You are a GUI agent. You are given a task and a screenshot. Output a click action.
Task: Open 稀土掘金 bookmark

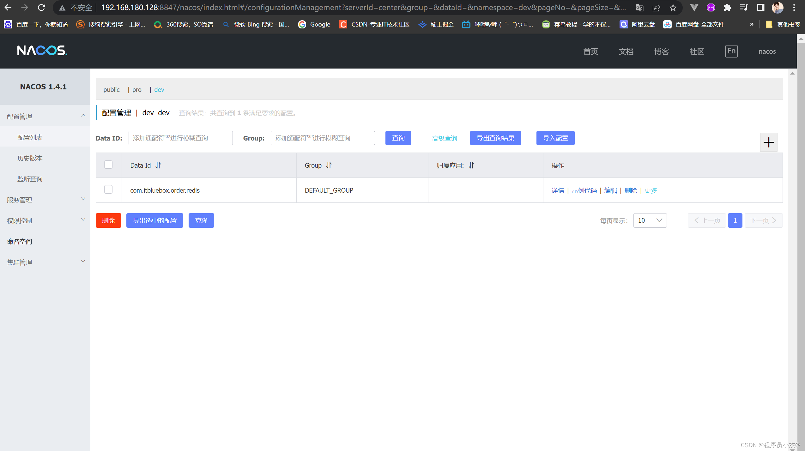pyautogui.click(x=436, y=24)
